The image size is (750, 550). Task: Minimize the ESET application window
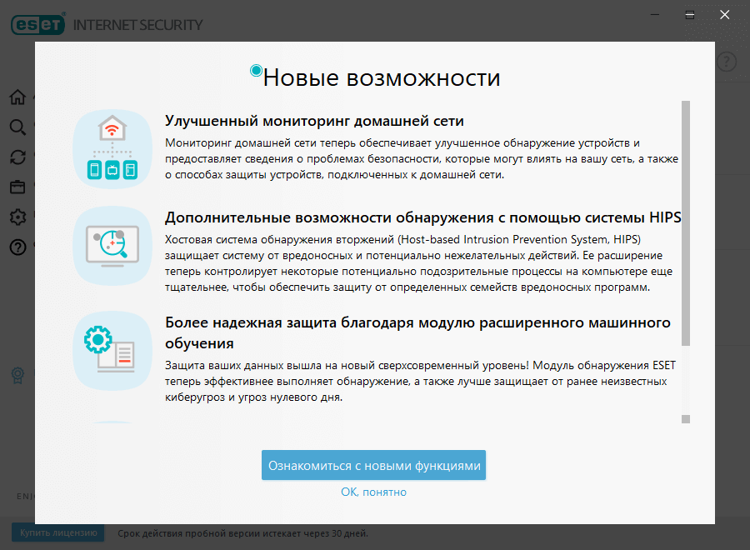pyautogui.click(x=654, y=14)
